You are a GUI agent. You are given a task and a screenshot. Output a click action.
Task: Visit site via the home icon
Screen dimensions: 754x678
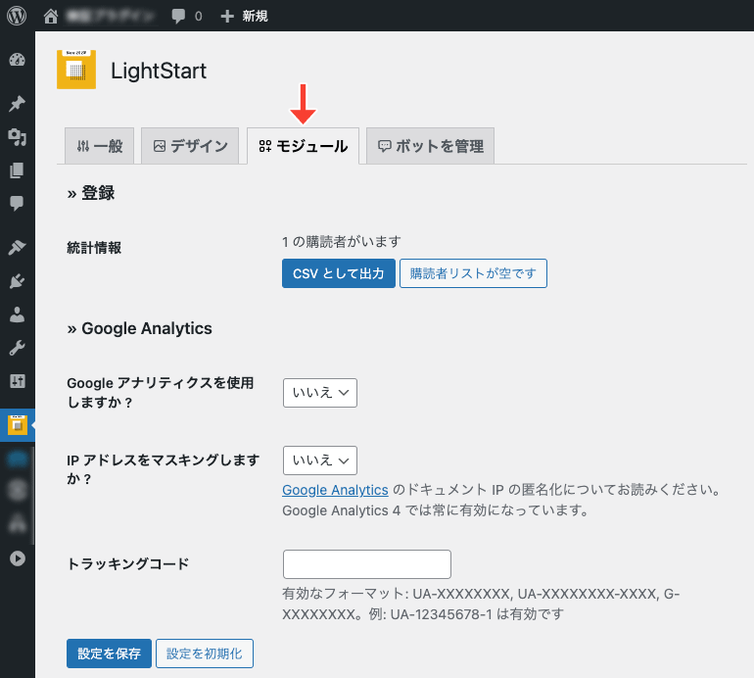tap(51, 17)
